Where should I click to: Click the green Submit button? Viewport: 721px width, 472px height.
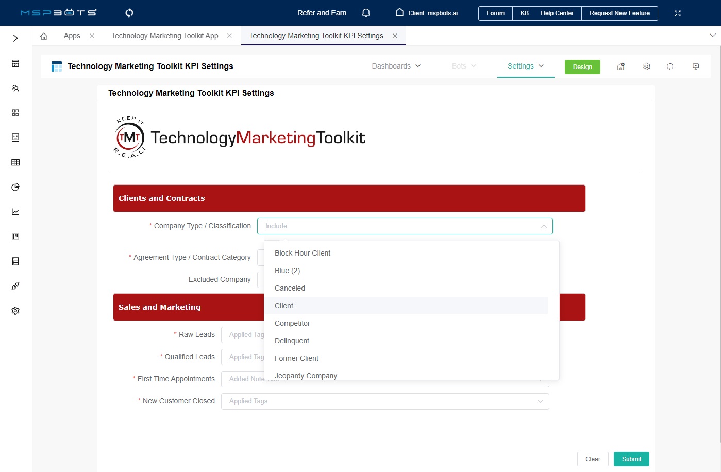click(x=631, y=459)
